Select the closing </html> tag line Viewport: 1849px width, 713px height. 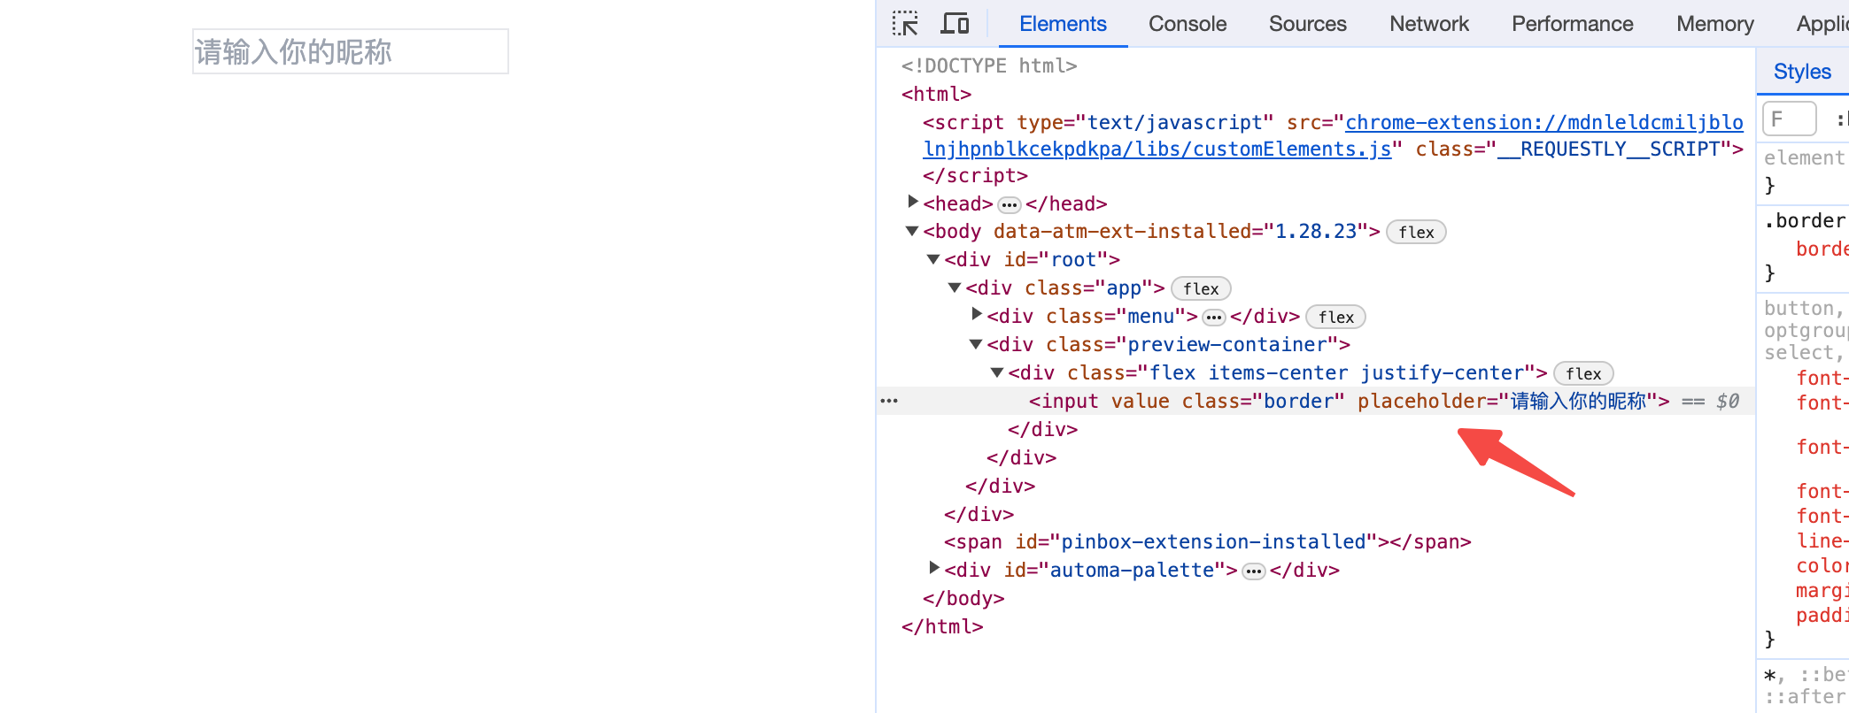click(942, 626)
